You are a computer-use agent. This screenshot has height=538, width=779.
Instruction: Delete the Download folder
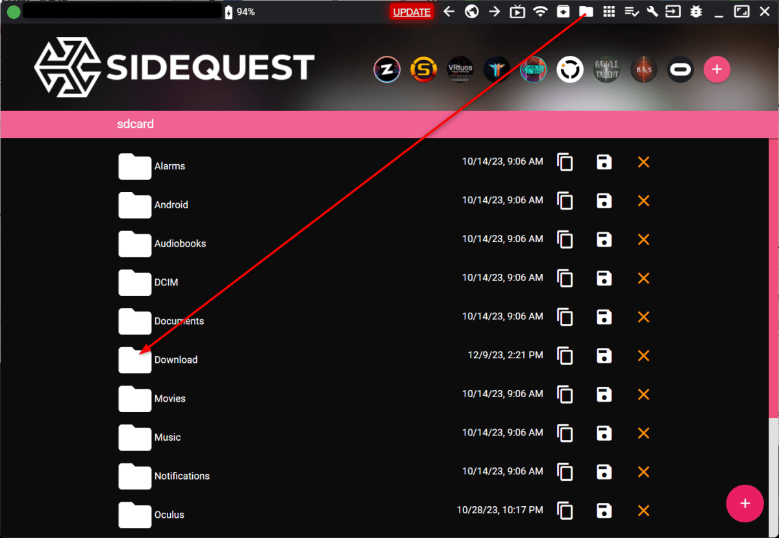pyautogui.click(x=643, y=356)
